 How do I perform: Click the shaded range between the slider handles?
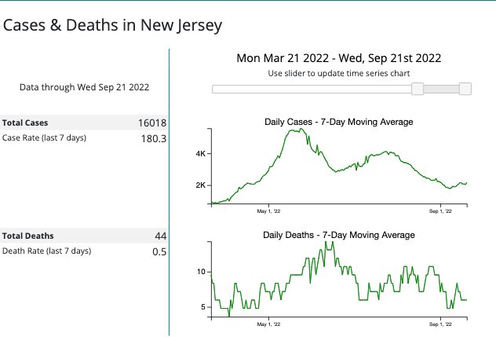[442, 89]
